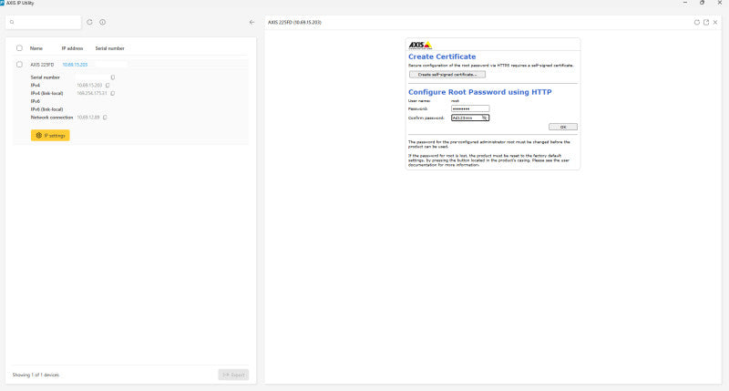Tick the select-all devices checkbox
The width and height of the screenshot is (729, 391).
coord(19,48)
